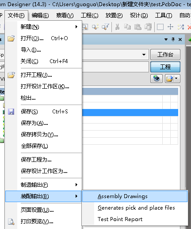Open the 工程(C) menu

pos(89,15)
